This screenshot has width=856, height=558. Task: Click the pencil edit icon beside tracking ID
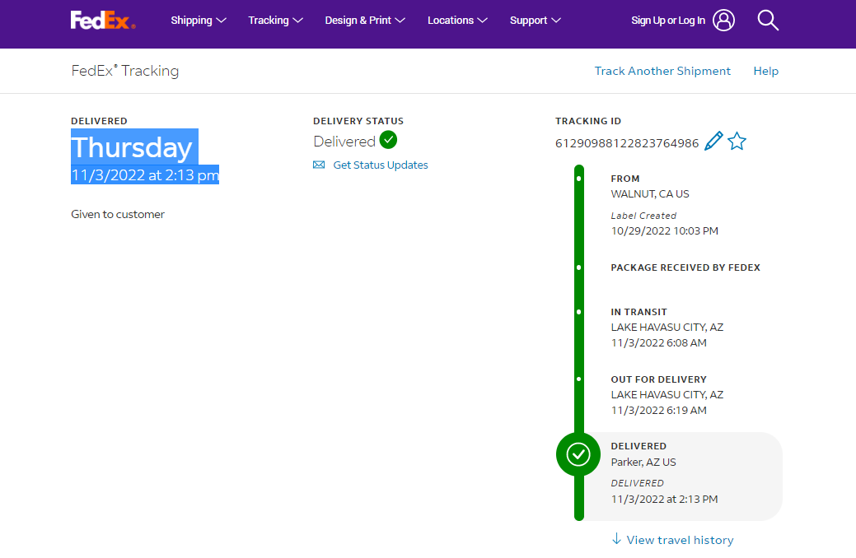point(713,142)
